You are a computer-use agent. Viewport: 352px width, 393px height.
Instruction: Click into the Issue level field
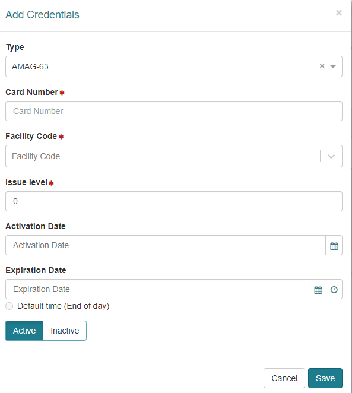(174, 201)
